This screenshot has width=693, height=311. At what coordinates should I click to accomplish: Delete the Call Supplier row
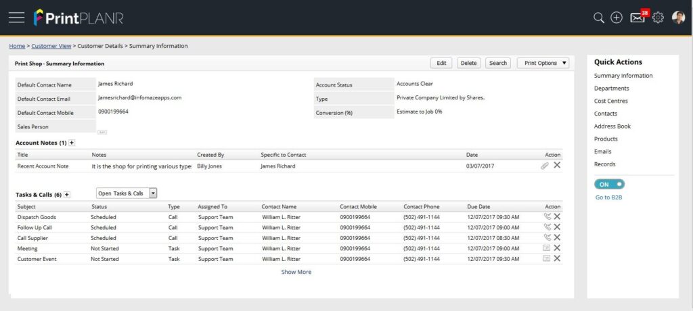pyautogui.click(x=557, y=238)
